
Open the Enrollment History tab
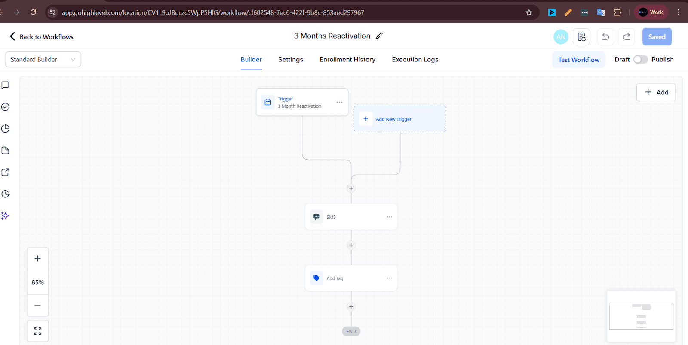[x=347, y=59]
